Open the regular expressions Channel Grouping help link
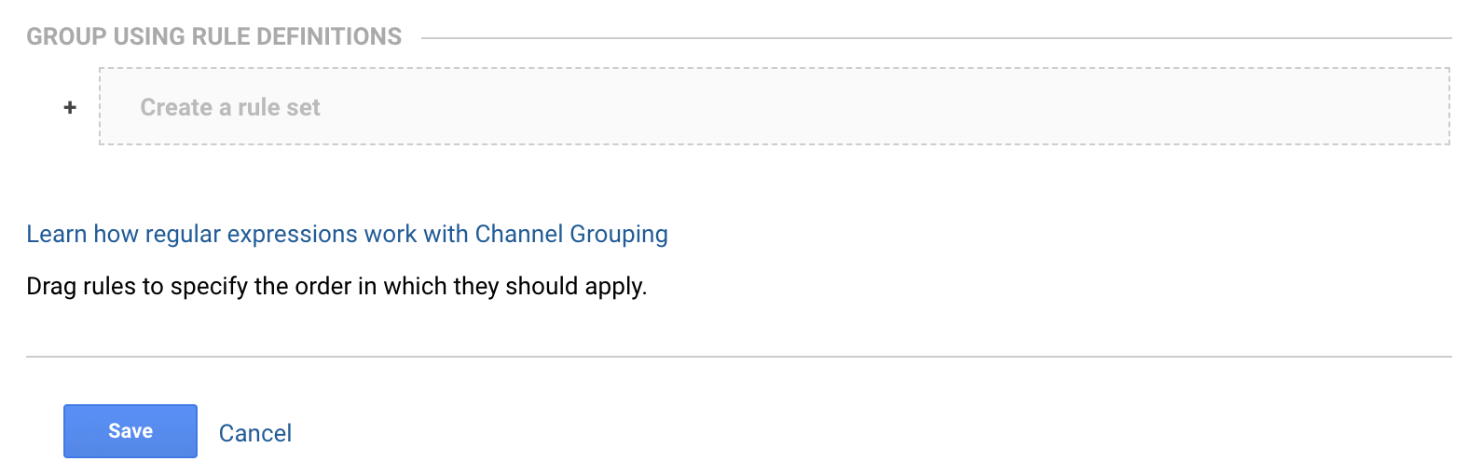 pyautogui.click(x=347, y=234)
